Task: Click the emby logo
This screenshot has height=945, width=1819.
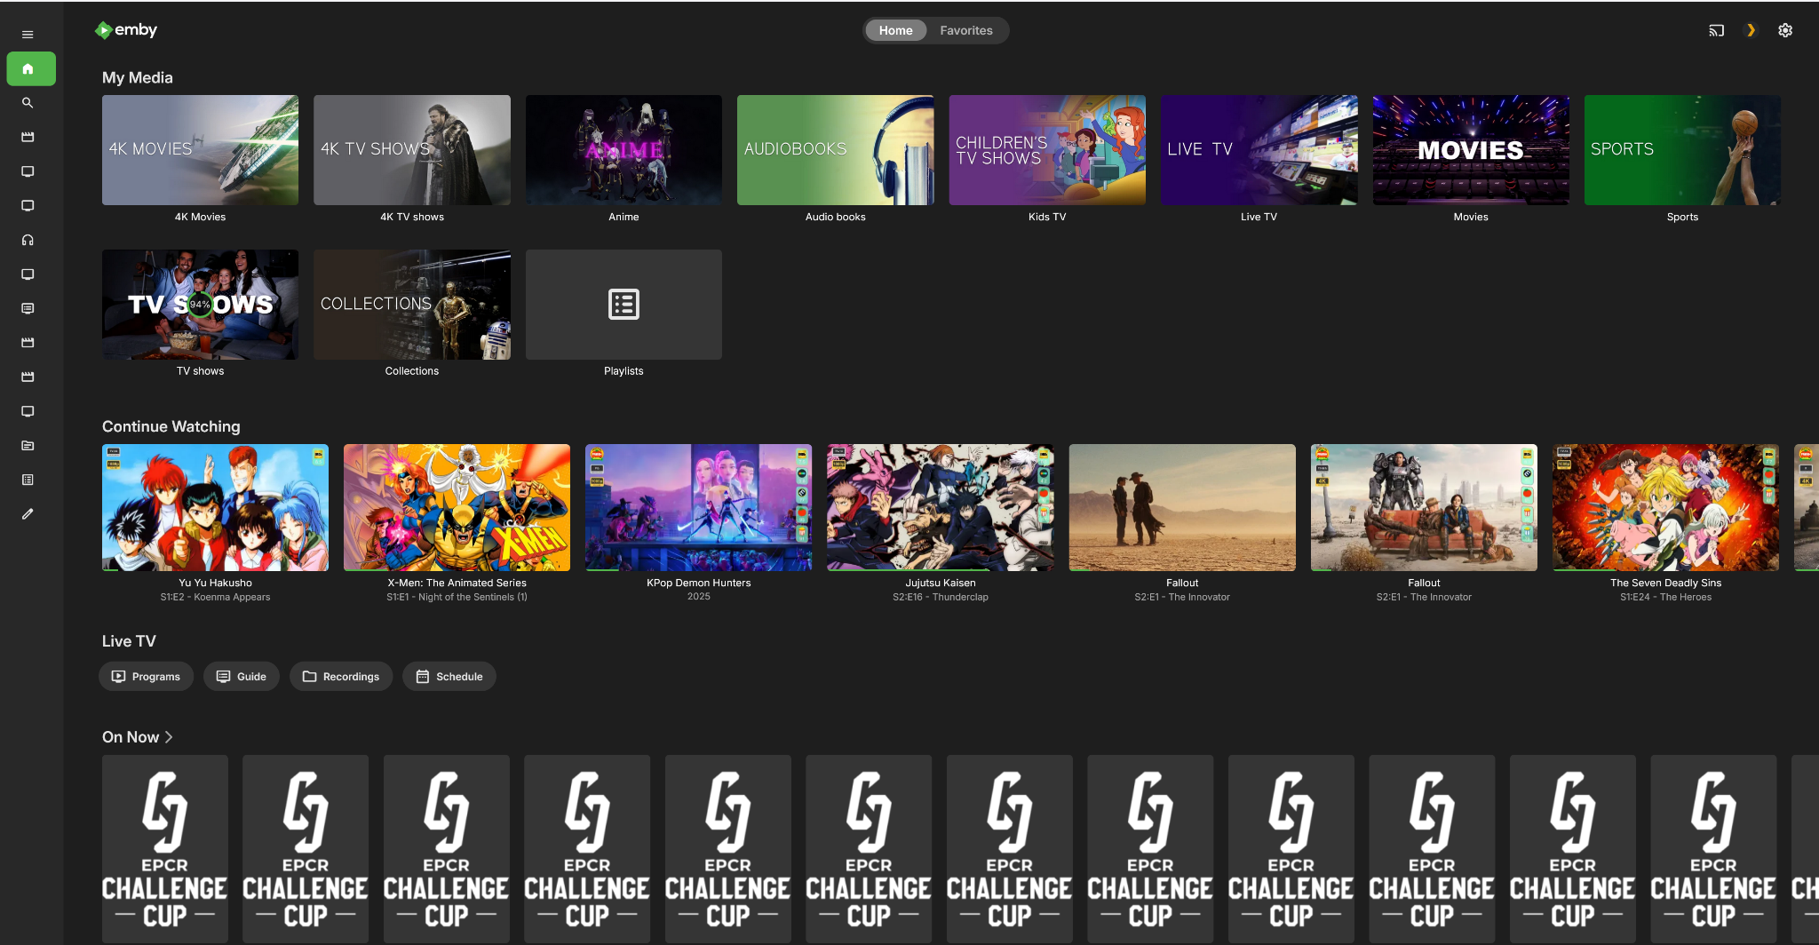Action: pos(125,29)
